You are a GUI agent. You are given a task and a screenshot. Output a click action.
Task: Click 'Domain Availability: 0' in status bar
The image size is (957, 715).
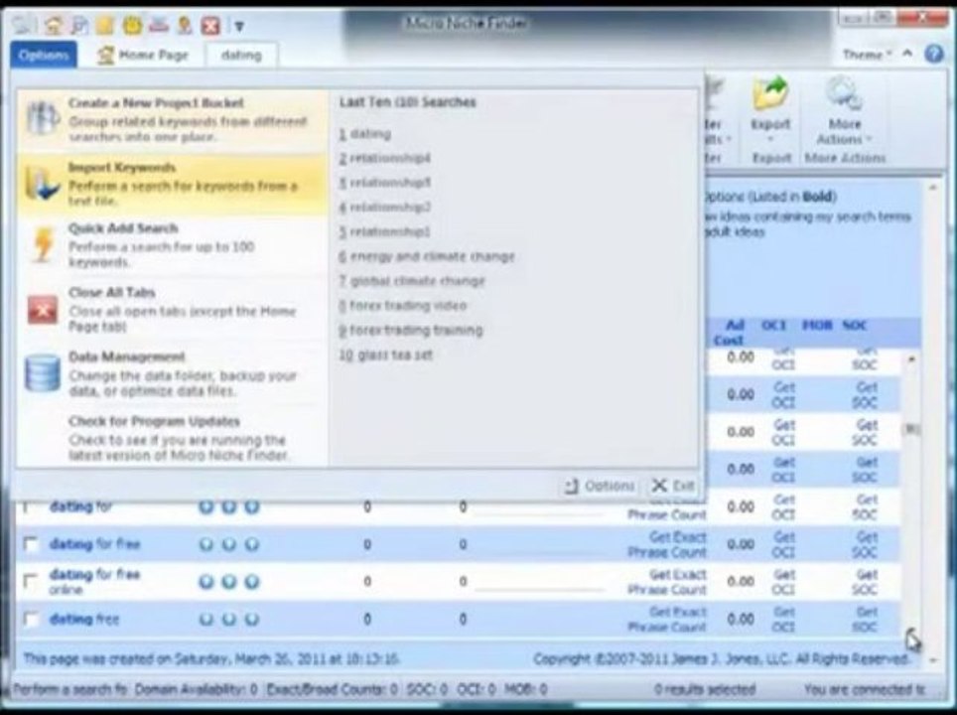196,690
